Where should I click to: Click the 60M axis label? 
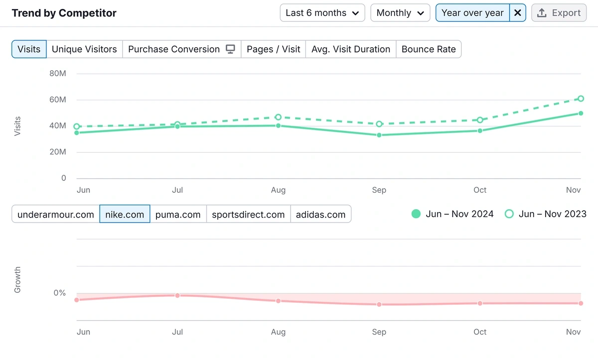point(58,100)
